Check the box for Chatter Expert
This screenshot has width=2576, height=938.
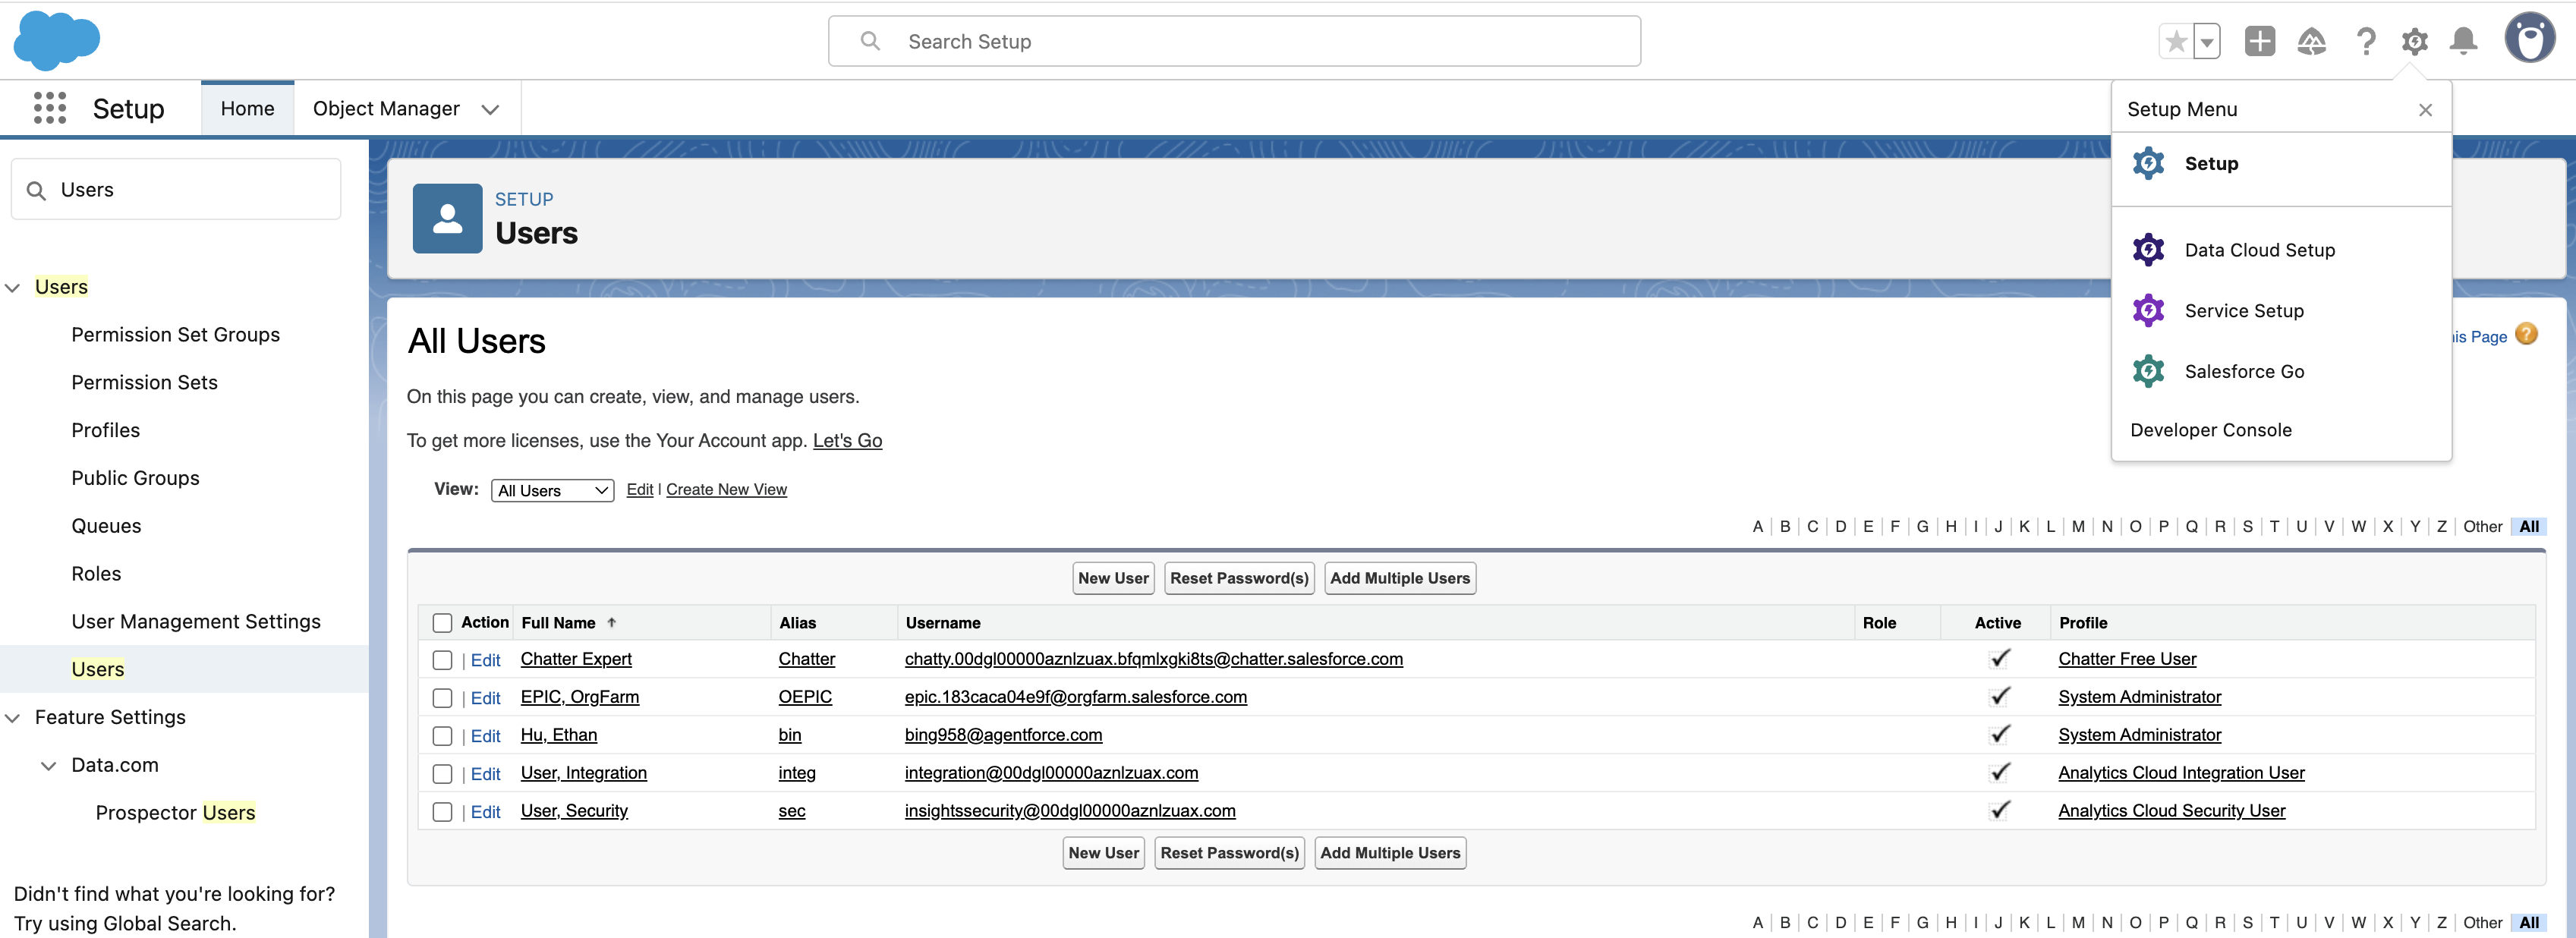(x=442, y=660)
